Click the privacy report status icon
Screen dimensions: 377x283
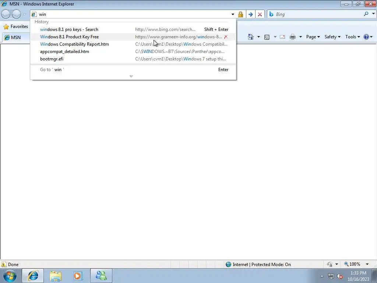click(330, 264)
